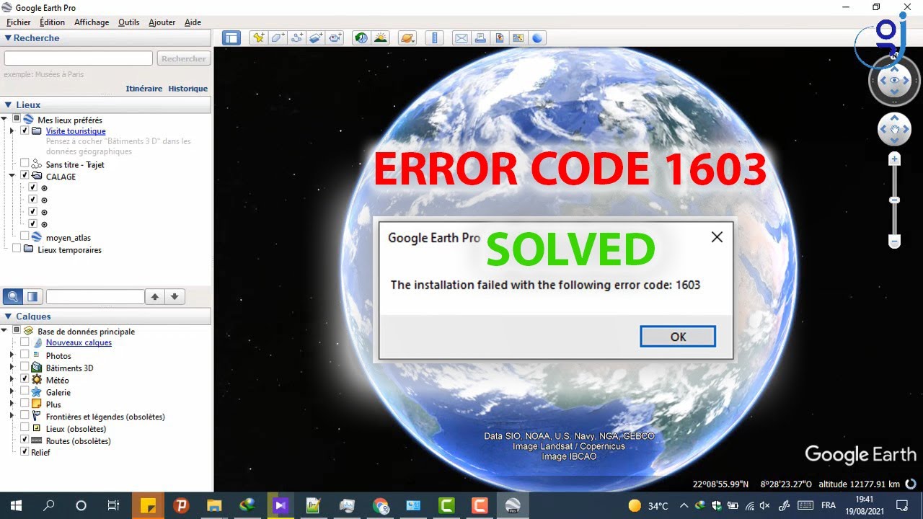Click the zoom slider handle

click(x=895, y=200)
